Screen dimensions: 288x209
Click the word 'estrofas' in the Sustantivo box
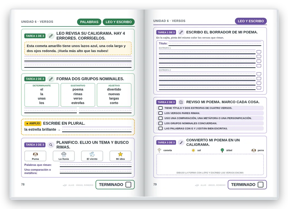pos(78,103)
